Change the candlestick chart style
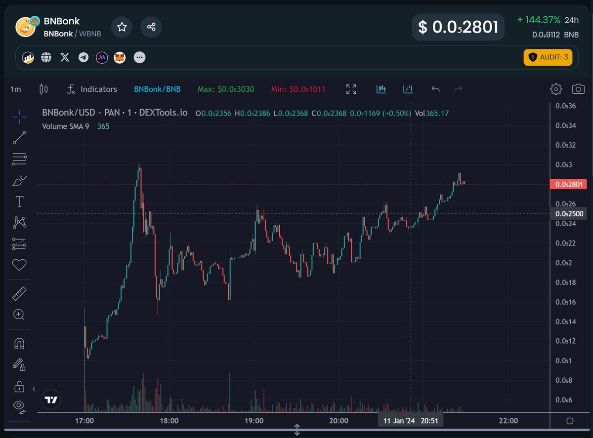This screenshot has width=593, height=438. 43,89
